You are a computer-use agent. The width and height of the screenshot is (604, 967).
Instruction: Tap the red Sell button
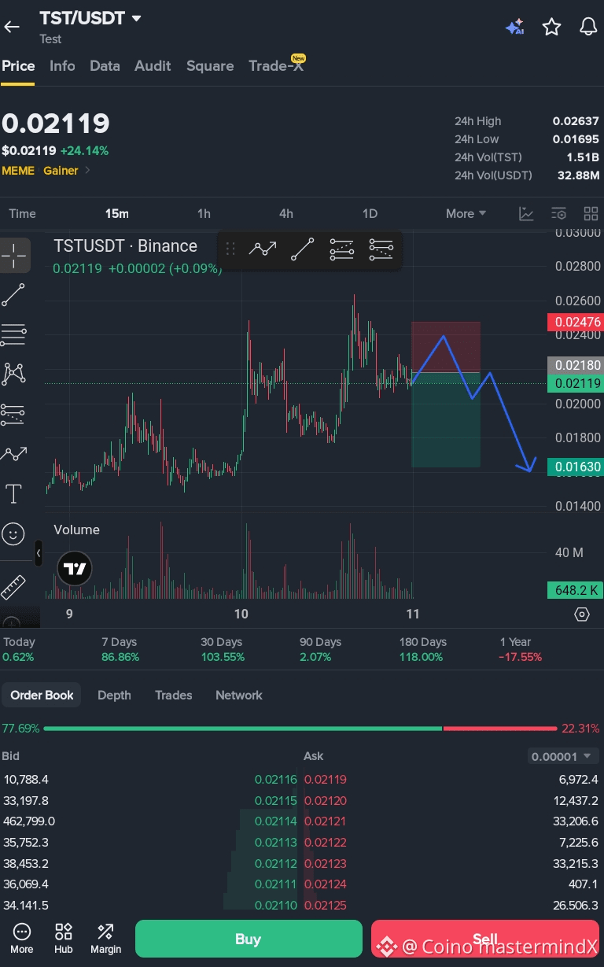(485, 939)
